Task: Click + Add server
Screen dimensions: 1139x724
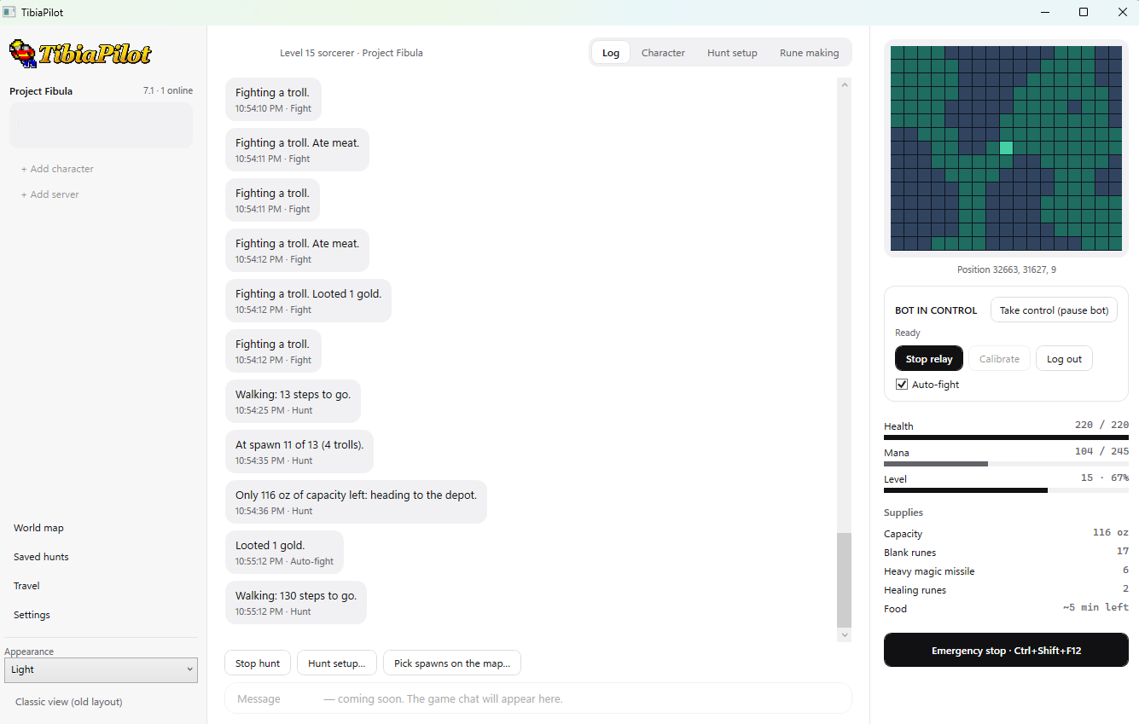Action: click(49, 194)
